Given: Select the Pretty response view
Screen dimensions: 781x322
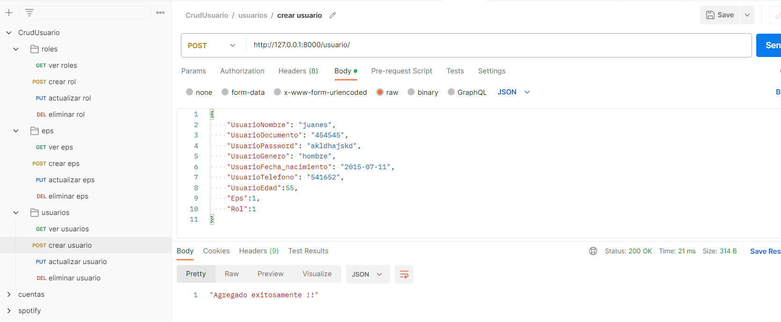Looking at the screenshot, I should [x=196, y=274].
